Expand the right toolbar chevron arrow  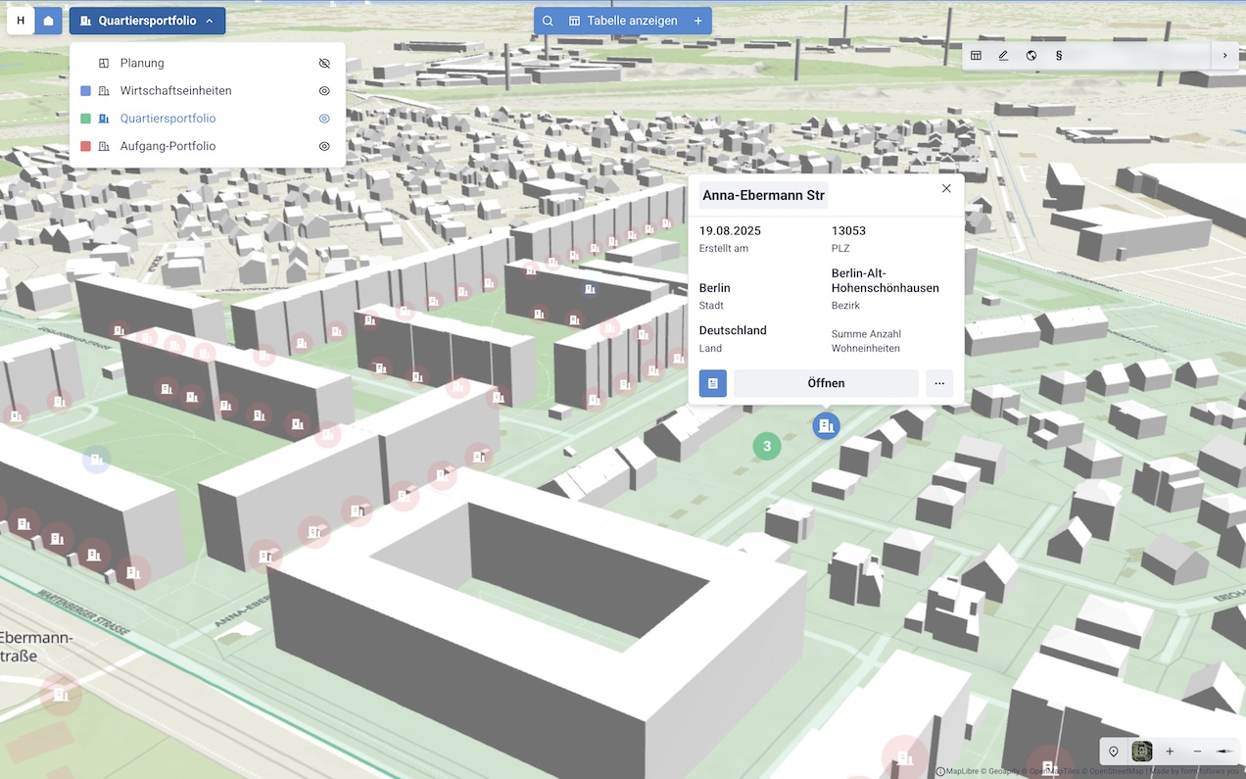[x=1224, y=56]
